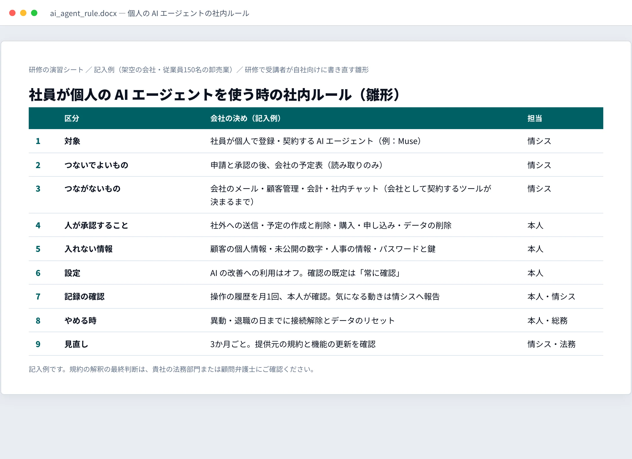This screenshot has width=632, height=459.
Task: Select the やめる時 row label
Action: pos(80,320)
